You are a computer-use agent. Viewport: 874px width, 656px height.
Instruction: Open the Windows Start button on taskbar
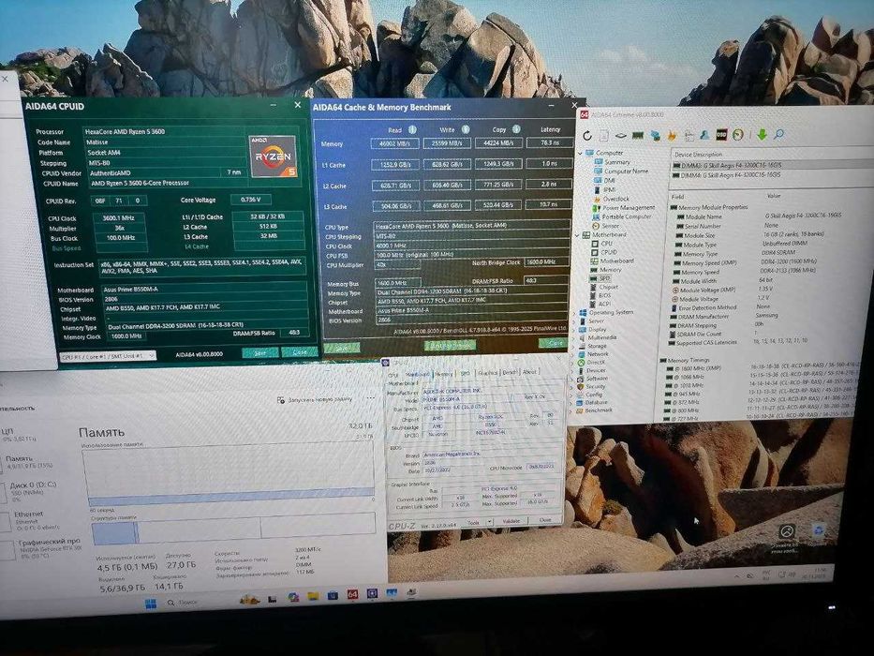(151, 604)
